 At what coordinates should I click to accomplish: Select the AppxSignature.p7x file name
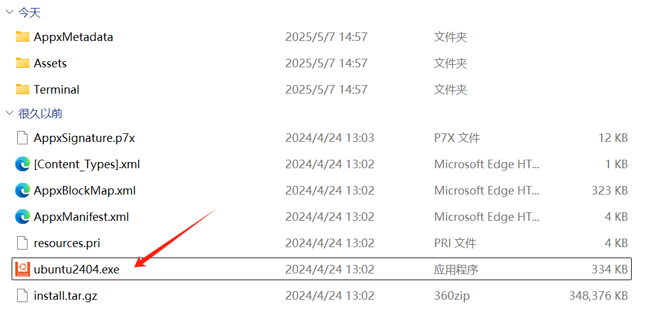[x=84, y=138]
